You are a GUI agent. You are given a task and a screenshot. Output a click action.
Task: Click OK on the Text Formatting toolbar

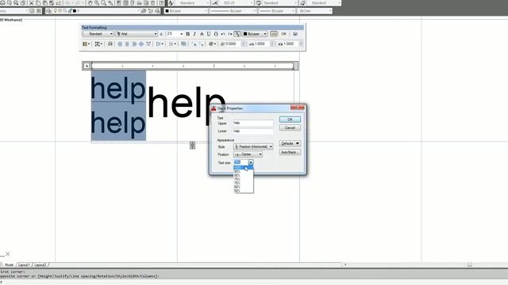click(284, 34)
